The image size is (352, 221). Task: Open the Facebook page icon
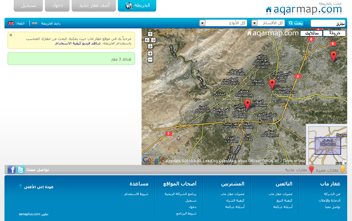pyautogui.click(x=11, y=170)
